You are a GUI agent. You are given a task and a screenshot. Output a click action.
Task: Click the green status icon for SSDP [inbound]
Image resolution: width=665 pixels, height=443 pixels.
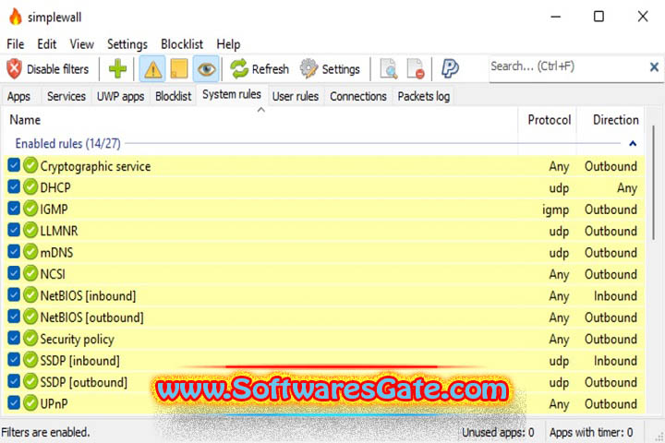30,360
